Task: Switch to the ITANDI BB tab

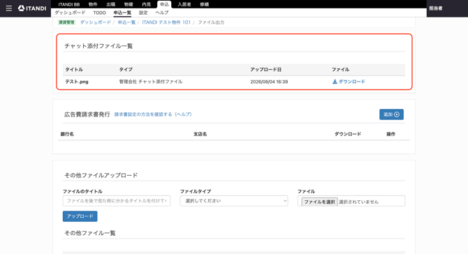Action: [69, 4]
